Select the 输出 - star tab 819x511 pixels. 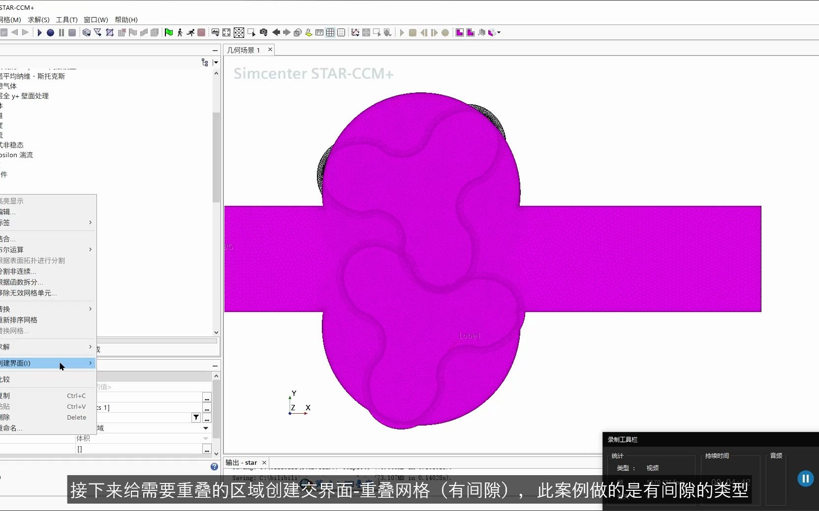tap(241, 463)
